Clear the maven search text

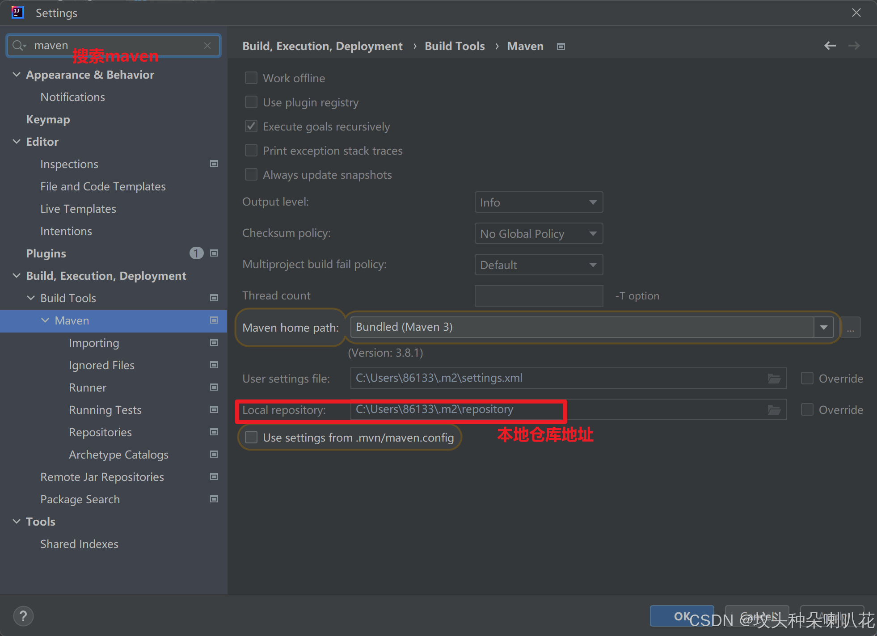(207, 46)
